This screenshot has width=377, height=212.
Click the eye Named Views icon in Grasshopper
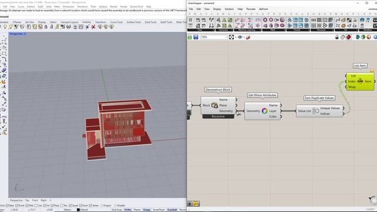[240, 37]
